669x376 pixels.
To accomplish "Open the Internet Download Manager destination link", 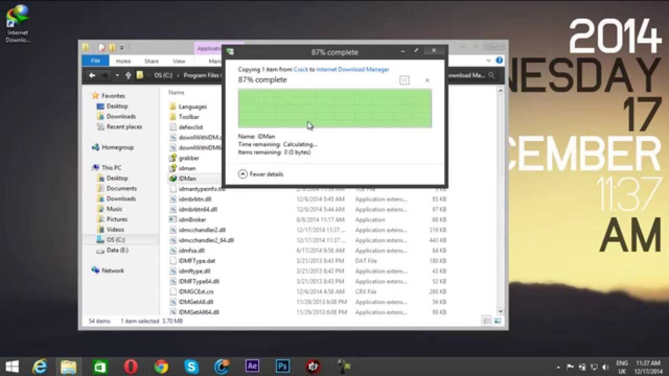I will click(353, 69).
